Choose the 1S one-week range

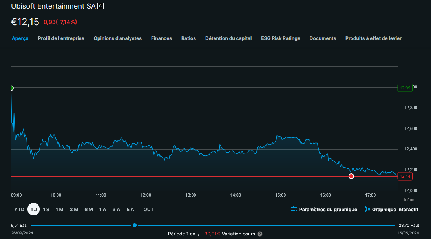coord(46,209)
